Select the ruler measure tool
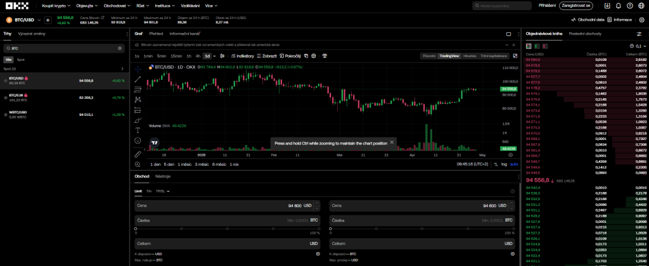The height and width of the screenshot is (266, 649). tap(138, 154)
